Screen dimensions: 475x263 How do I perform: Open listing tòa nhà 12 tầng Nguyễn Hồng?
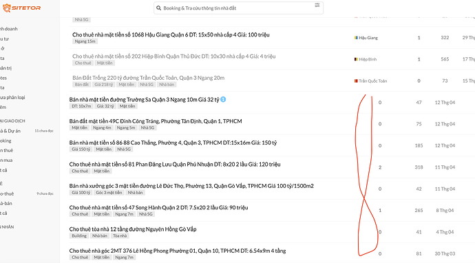(133, 229)
